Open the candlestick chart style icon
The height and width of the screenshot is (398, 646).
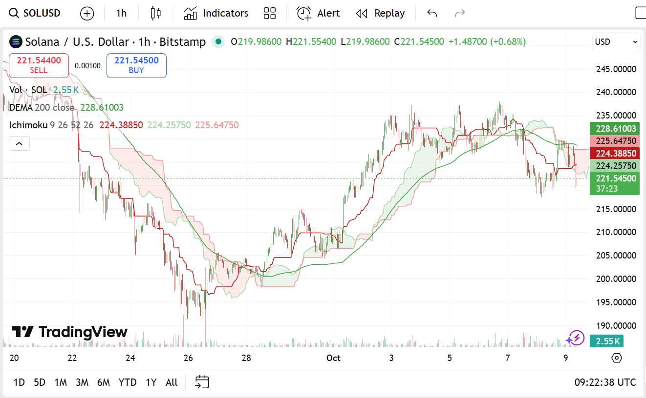pyautogui.click(x=156, y=13)
